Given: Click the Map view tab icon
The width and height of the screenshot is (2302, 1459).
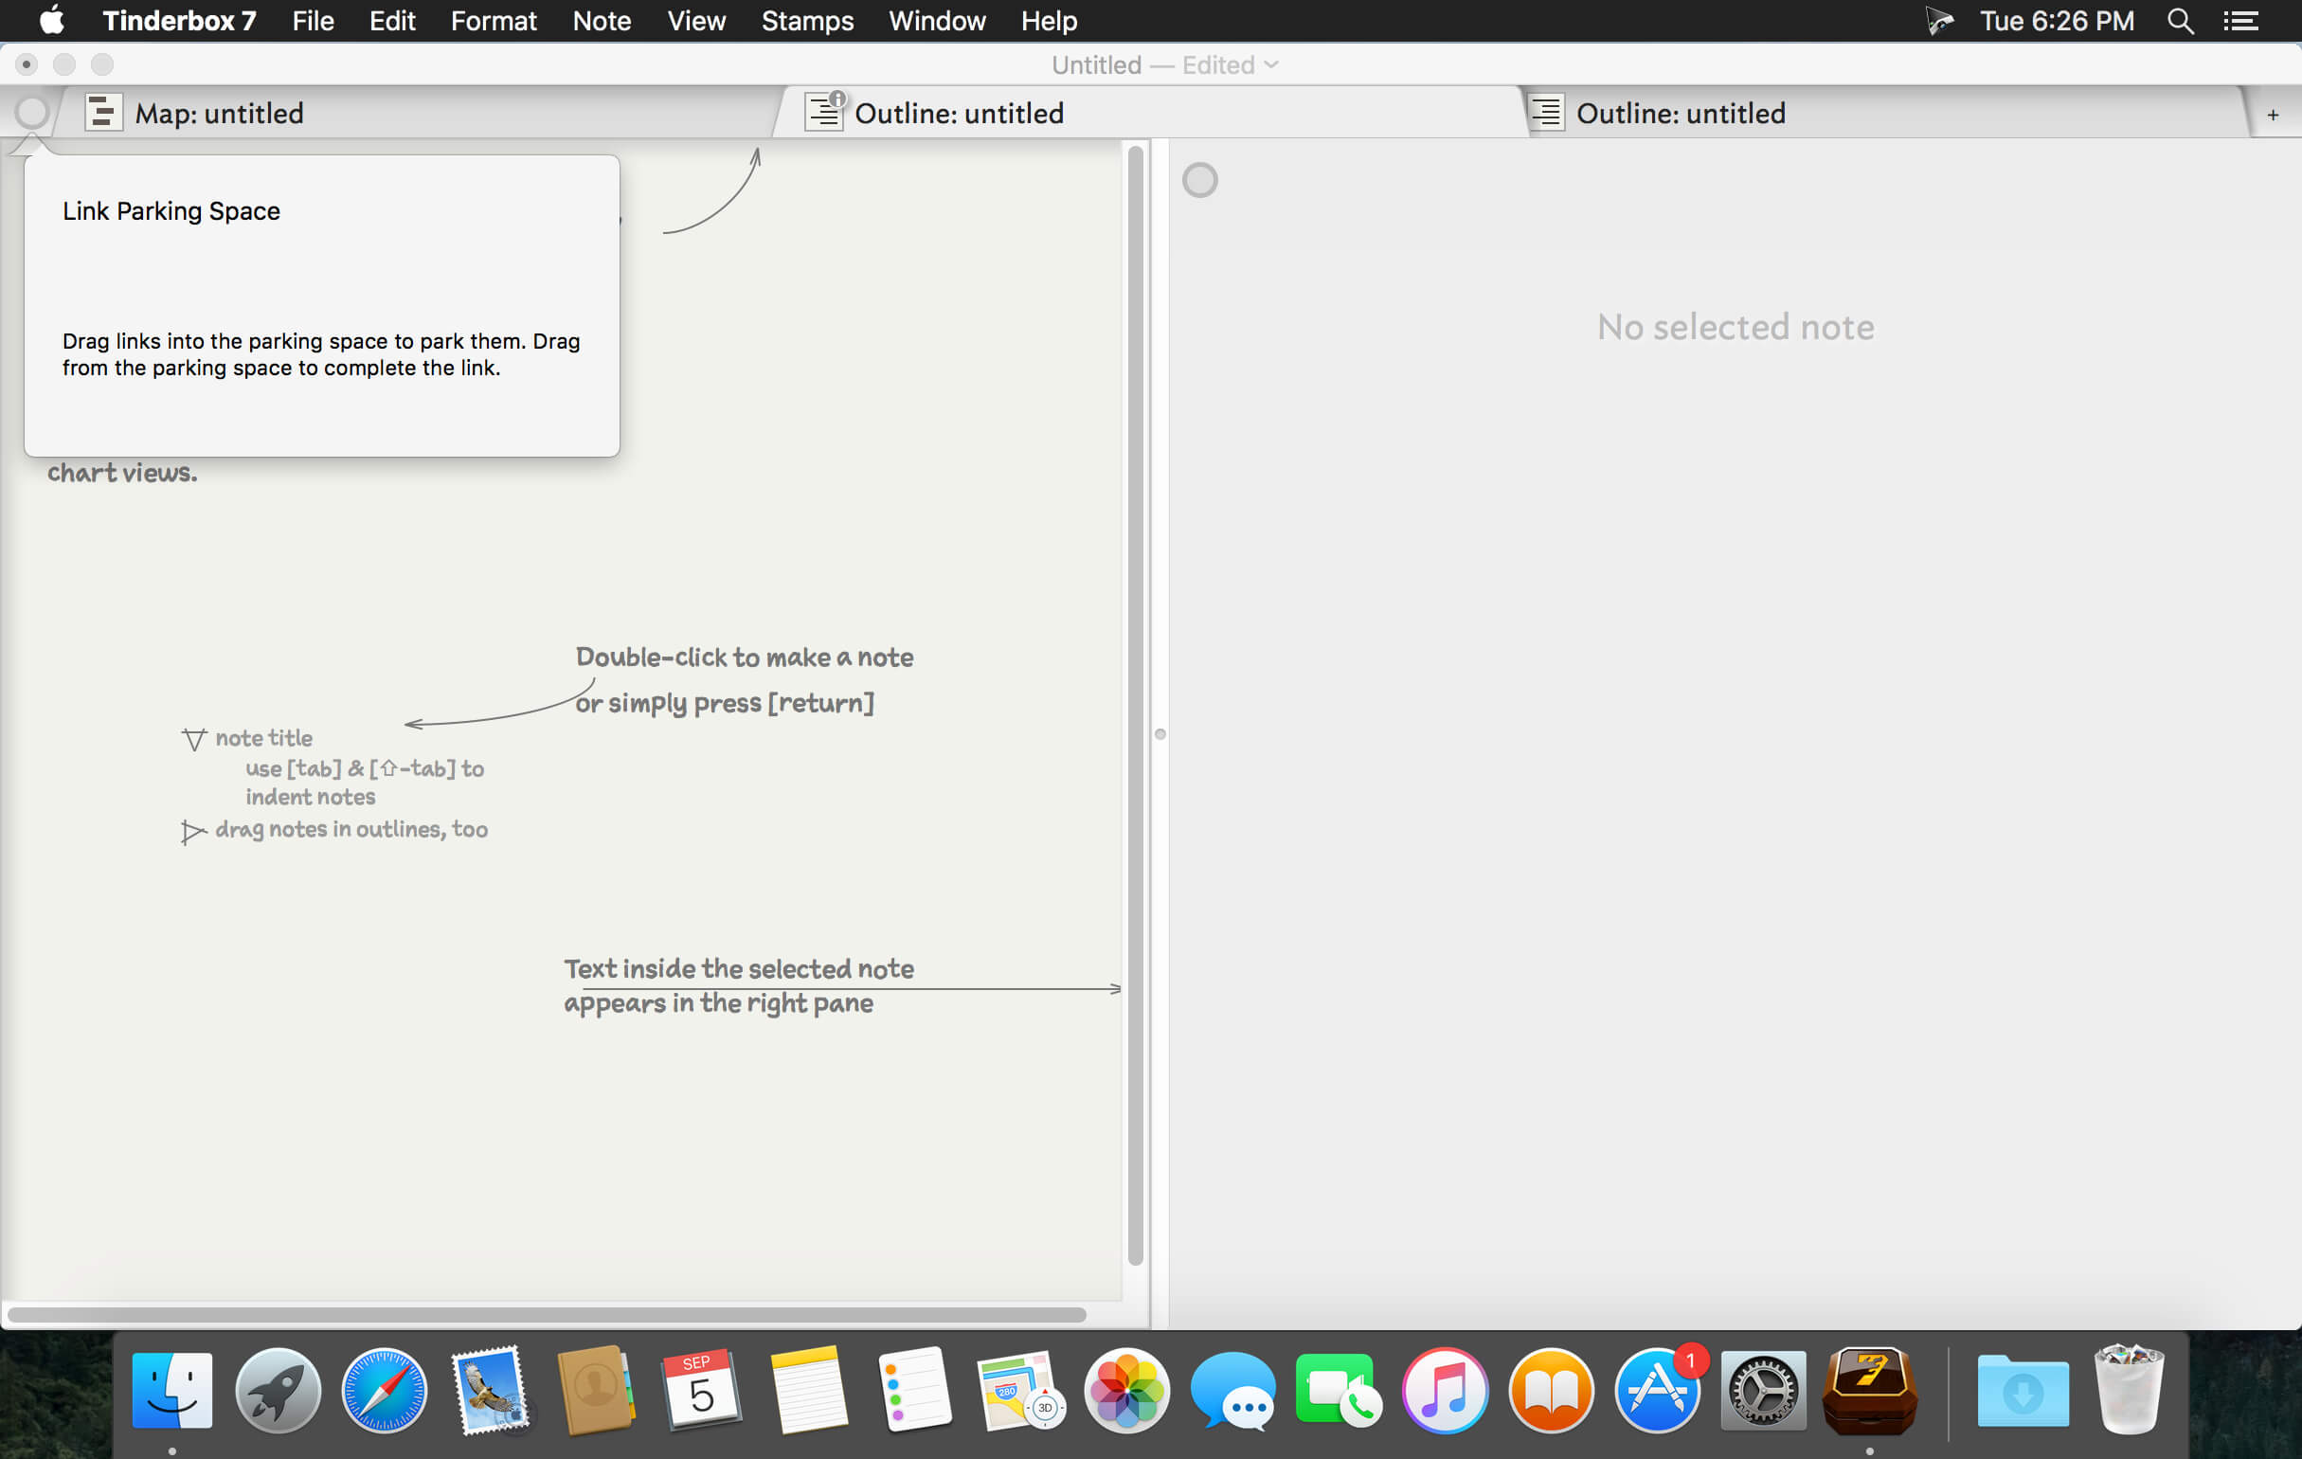Looking at the screenshot, I should 103,113.
